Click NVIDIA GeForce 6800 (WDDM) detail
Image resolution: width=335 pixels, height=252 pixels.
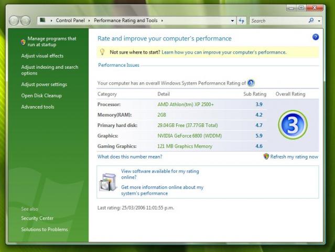(189, 136)
